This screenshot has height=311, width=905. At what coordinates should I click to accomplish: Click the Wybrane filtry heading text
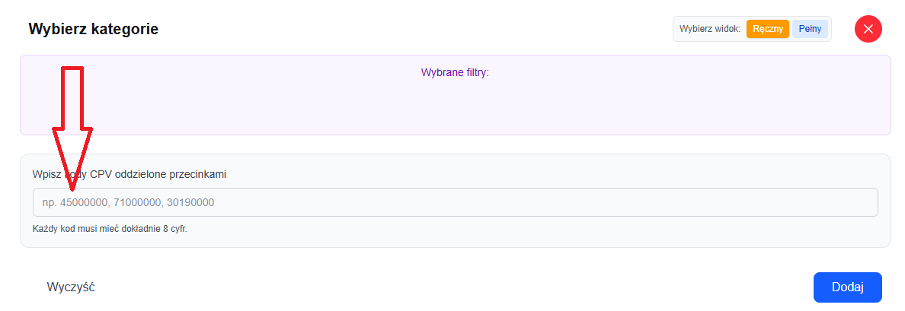(x=454, y=73)
